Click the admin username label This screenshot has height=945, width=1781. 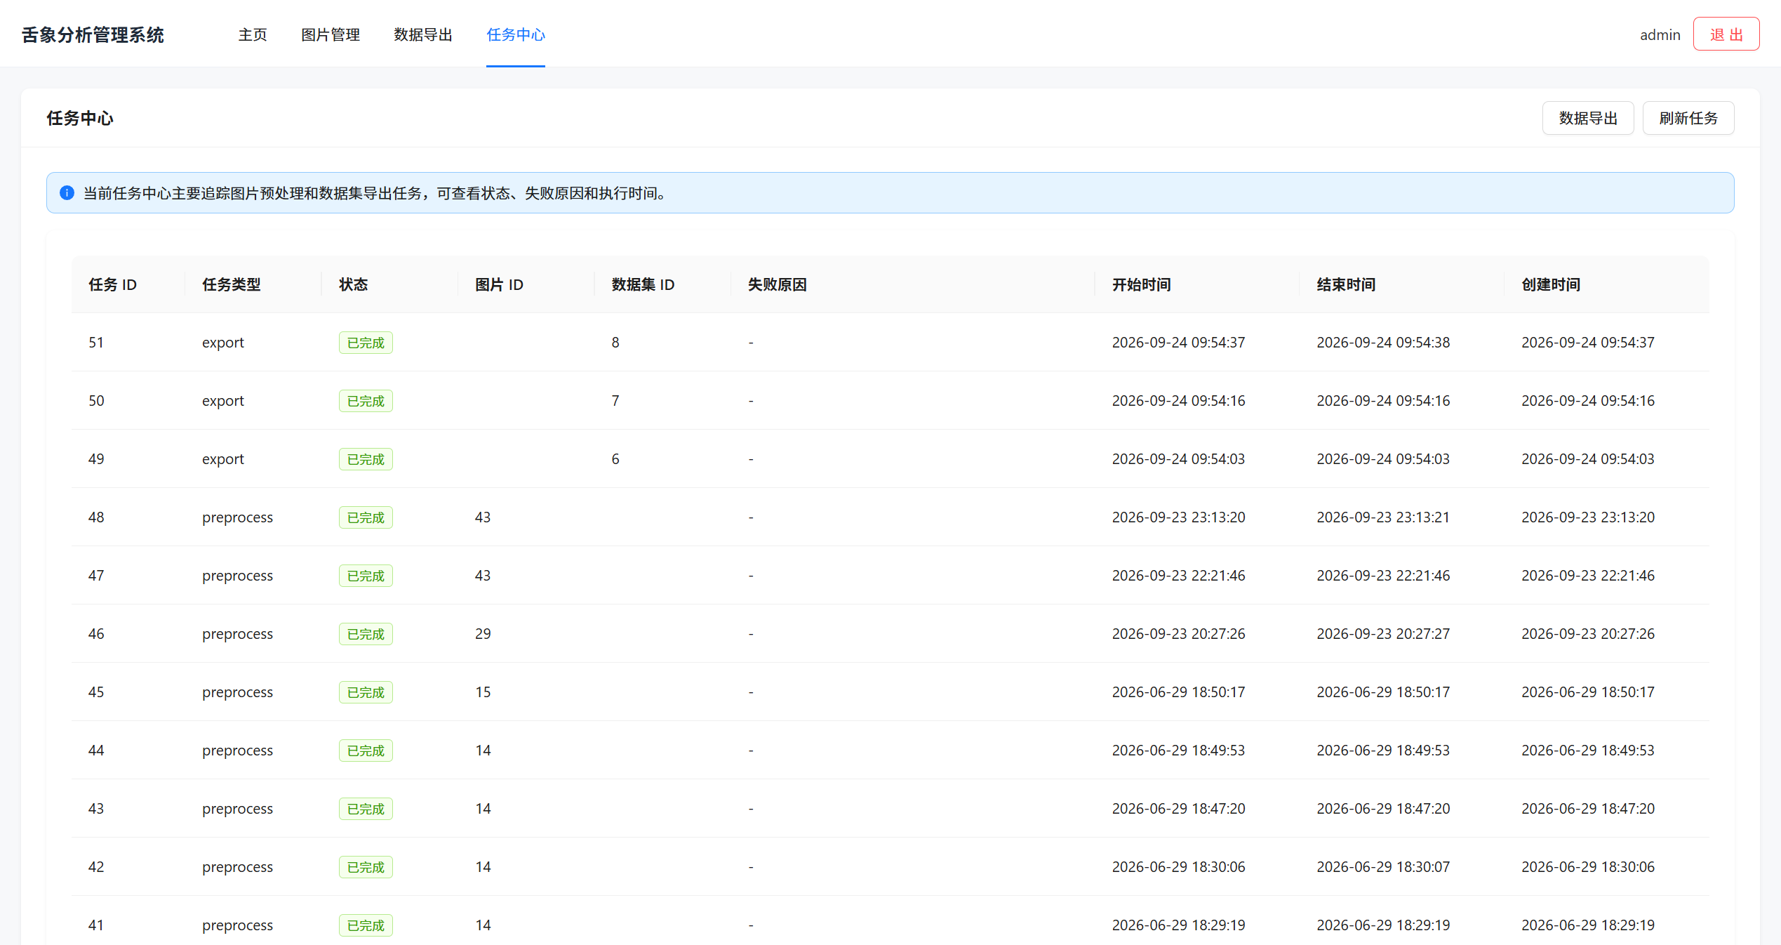tap(1660, 34)
